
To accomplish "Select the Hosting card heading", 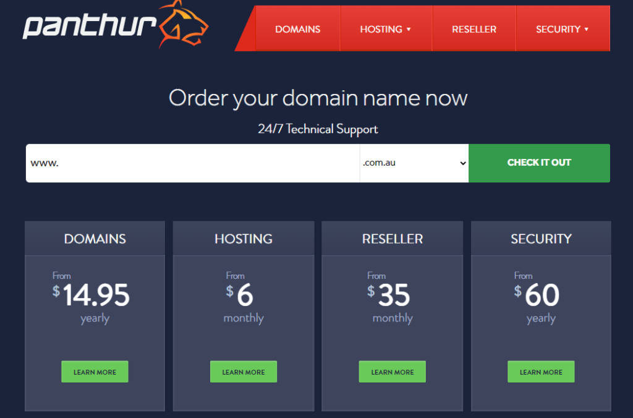I will pyautogui.click(x=244, y=239).
